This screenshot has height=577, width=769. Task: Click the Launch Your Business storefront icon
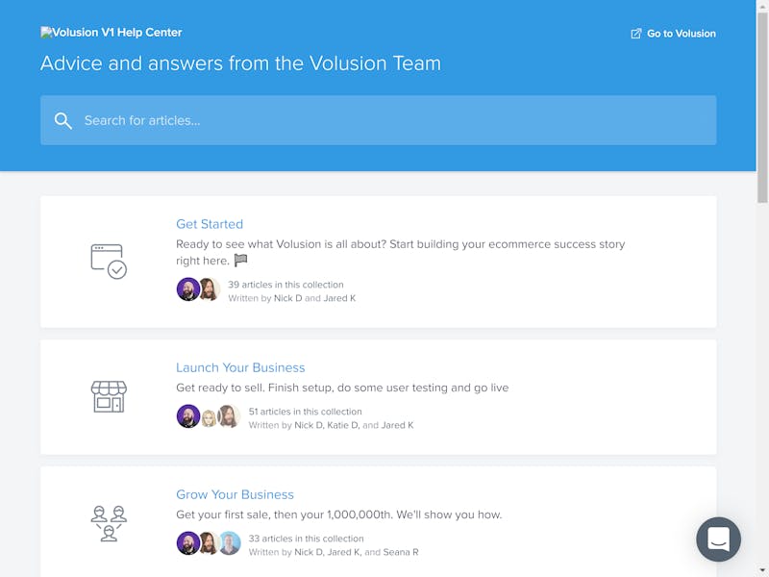109,396
